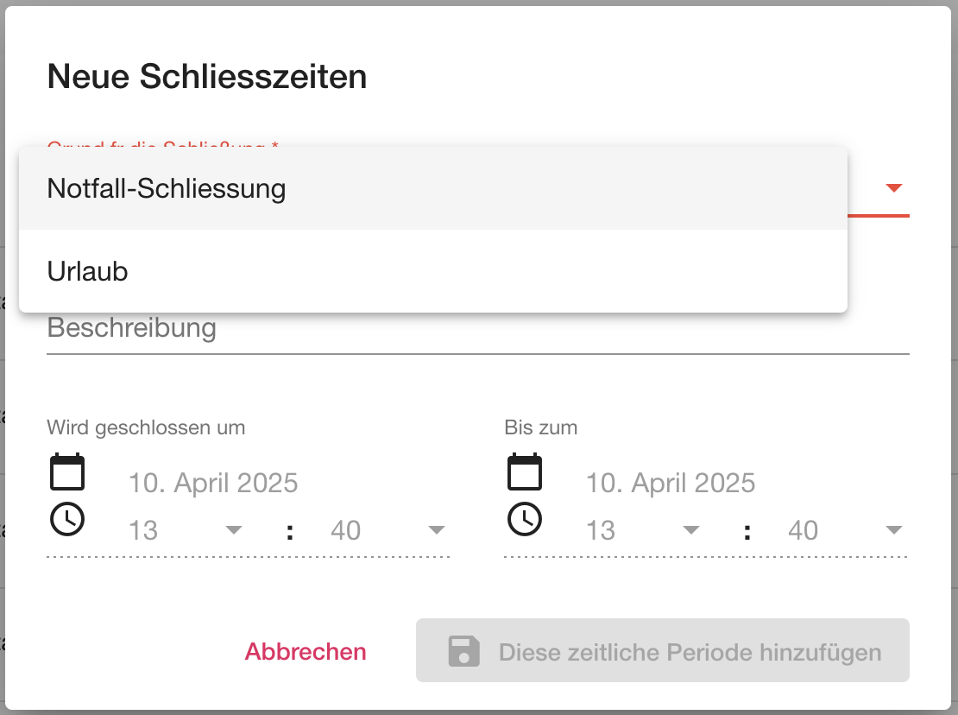The width and height of the screenshot is (958, 715).
Task: Open the Bis zum hour dropdown
Action: (x=690, y=530)
